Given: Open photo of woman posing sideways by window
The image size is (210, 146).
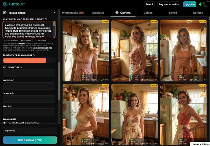Looking at the screenshot, I should point(135,51).
